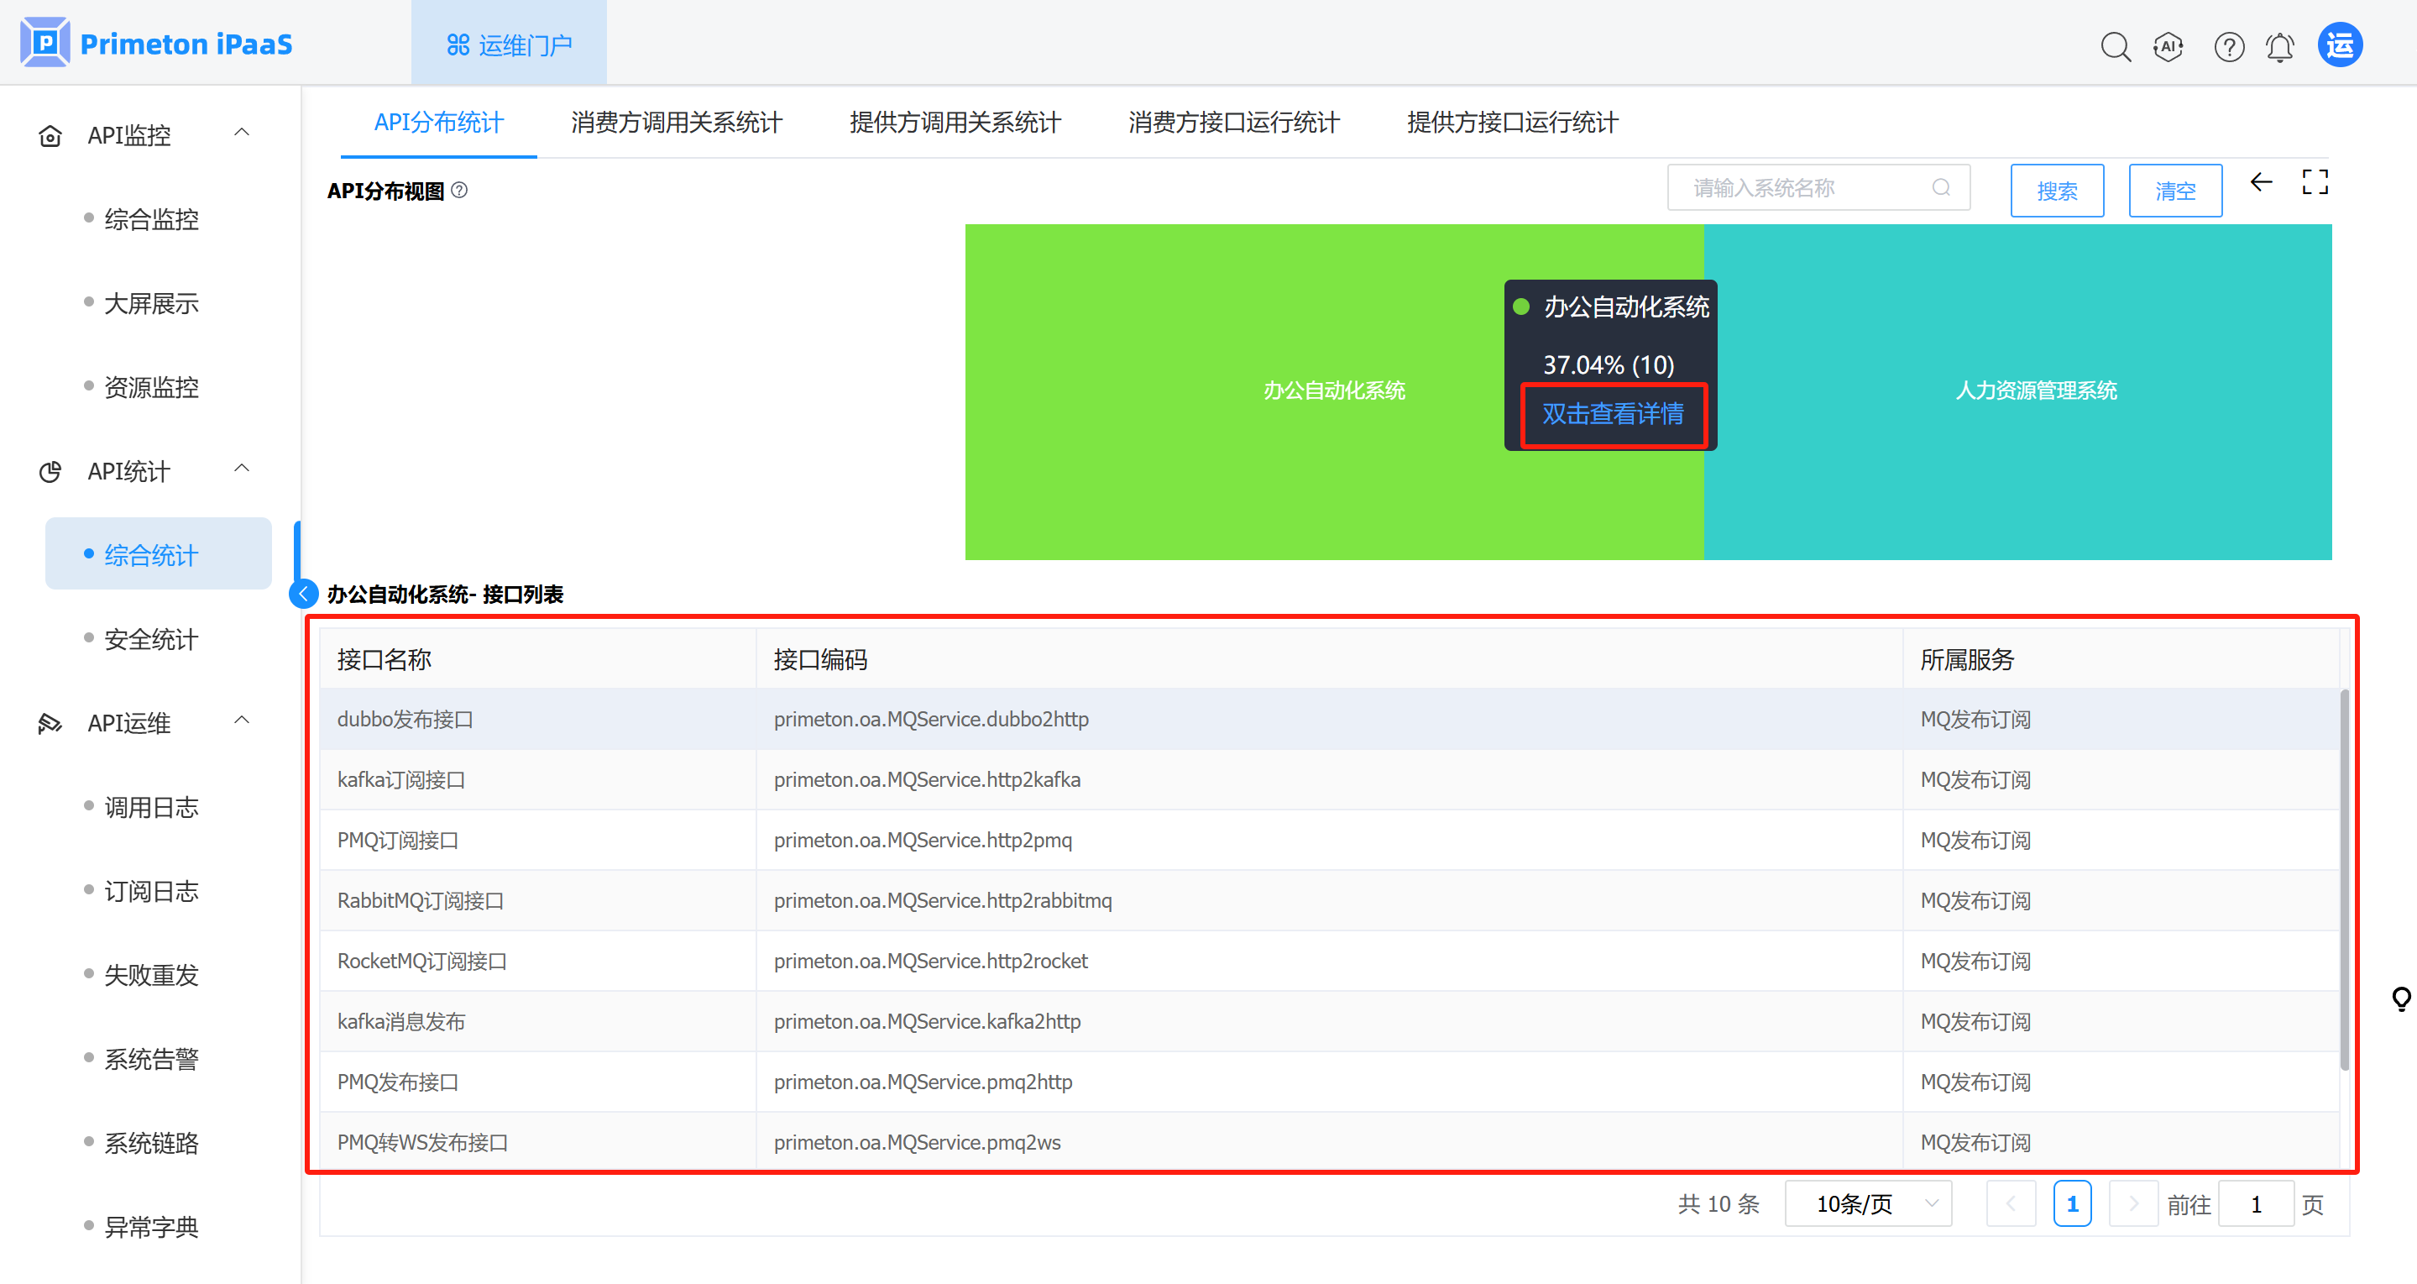Image resolution: width=2417 pixels, height=1284 pixels.
Task: Click the 清空 button
Action: [2174, 191]
